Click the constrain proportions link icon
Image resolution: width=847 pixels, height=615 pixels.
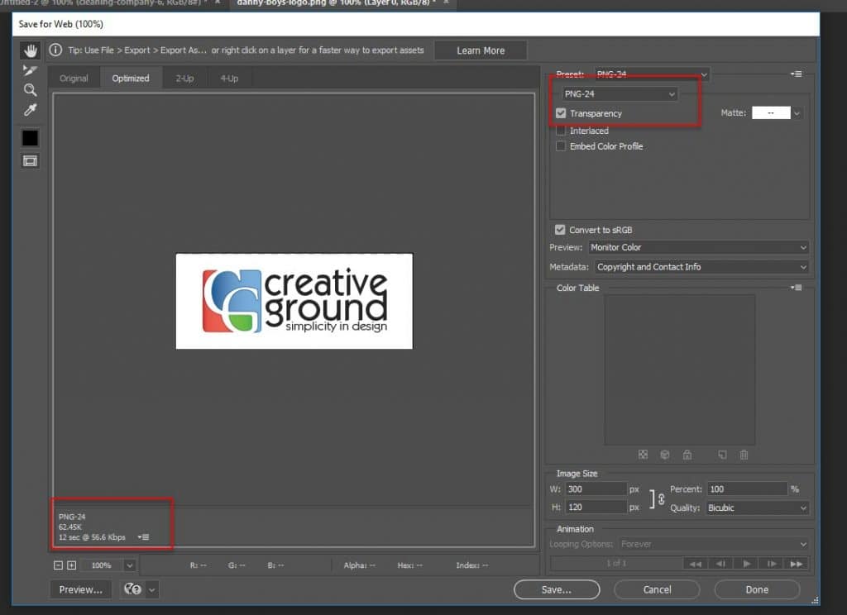(661, 498)
